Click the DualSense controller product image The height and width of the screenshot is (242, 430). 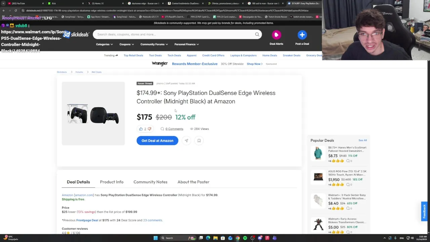[x=93, y=114]
